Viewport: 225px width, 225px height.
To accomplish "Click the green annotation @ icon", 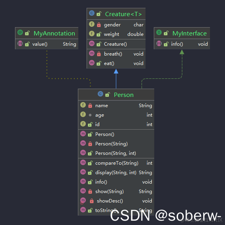I will point(20,32).
